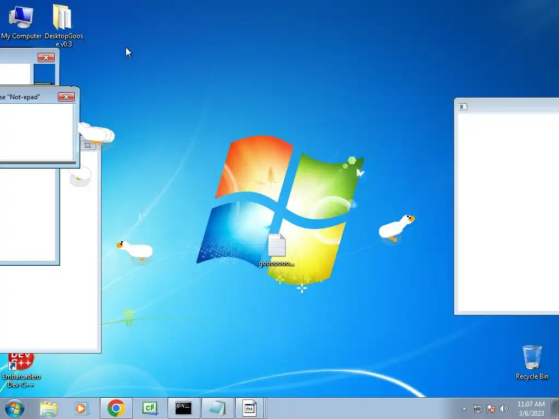Open the last taskbar button showing a window document
This screenshot has width=559, height=419.
coord(249,408)
